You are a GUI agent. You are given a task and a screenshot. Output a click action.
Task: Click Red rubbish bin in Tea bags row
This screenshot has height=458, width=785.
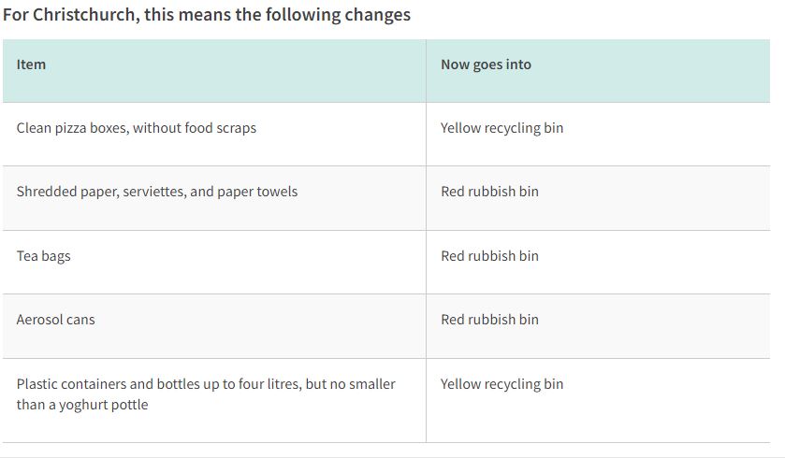[x=489, y=256]
